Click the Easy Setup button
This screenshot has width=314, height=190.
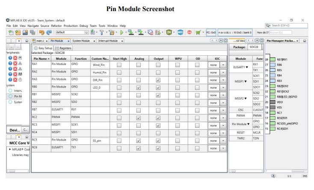42,48
